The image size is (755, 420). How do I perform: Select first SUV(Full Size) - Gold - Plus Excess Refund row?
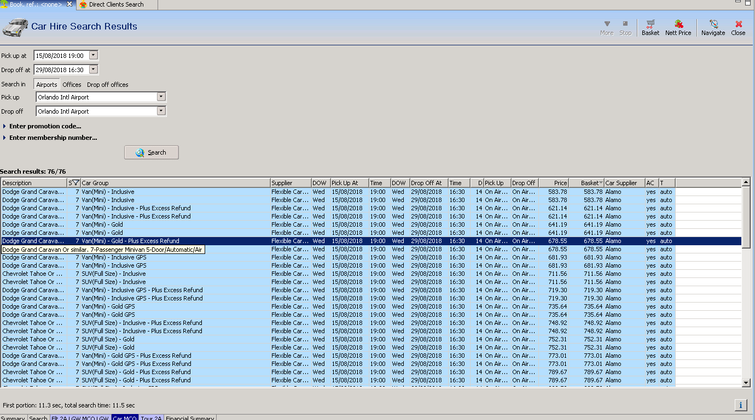pos(371,372)
